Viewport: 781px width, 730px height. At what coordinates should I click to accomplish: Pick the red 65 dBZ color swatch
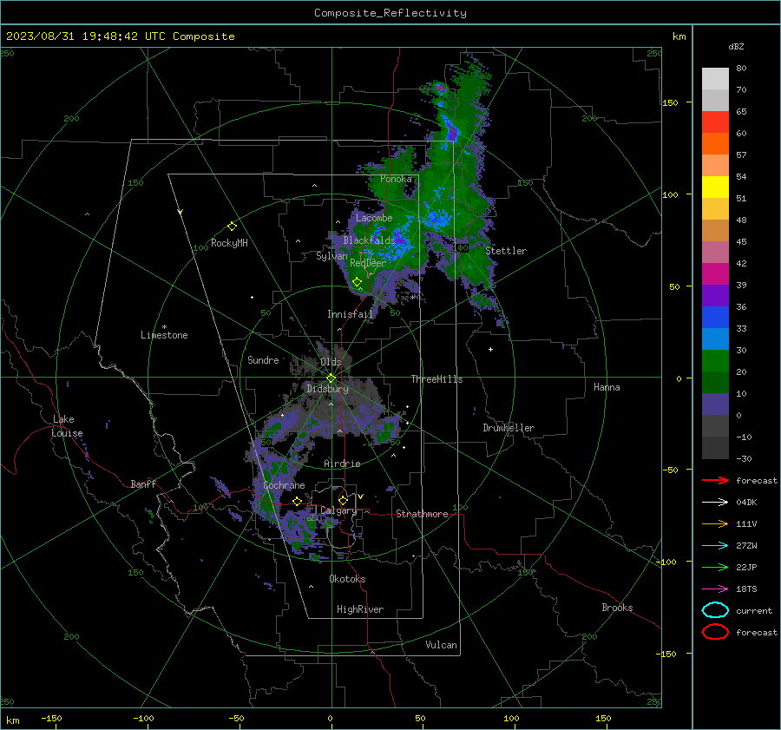(x=715, y=122)
